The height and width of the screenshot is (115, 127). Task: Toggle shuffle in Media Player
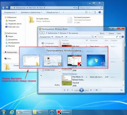coord(65,90)
